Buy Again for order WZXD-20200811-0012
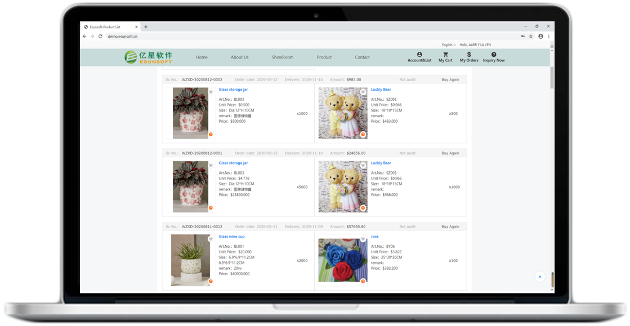Image resolution: width=630 pixels, height=326 pixels. (450, 227)
